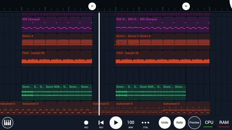Select the far-right Instrument 9 clip
Image resolution: width=232 pixels, height=130 pixels.
pos(186,108)
